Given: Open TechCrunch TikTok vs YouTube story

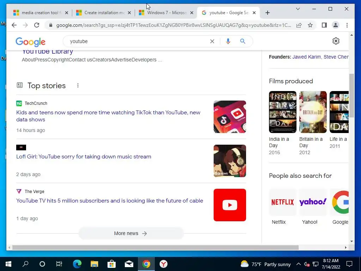Looking at the screenshot, I should (x=108, y=116).
